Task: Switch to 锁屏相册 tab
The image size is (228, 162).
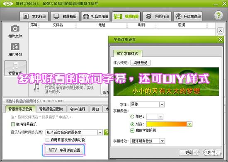Action: 65,16
